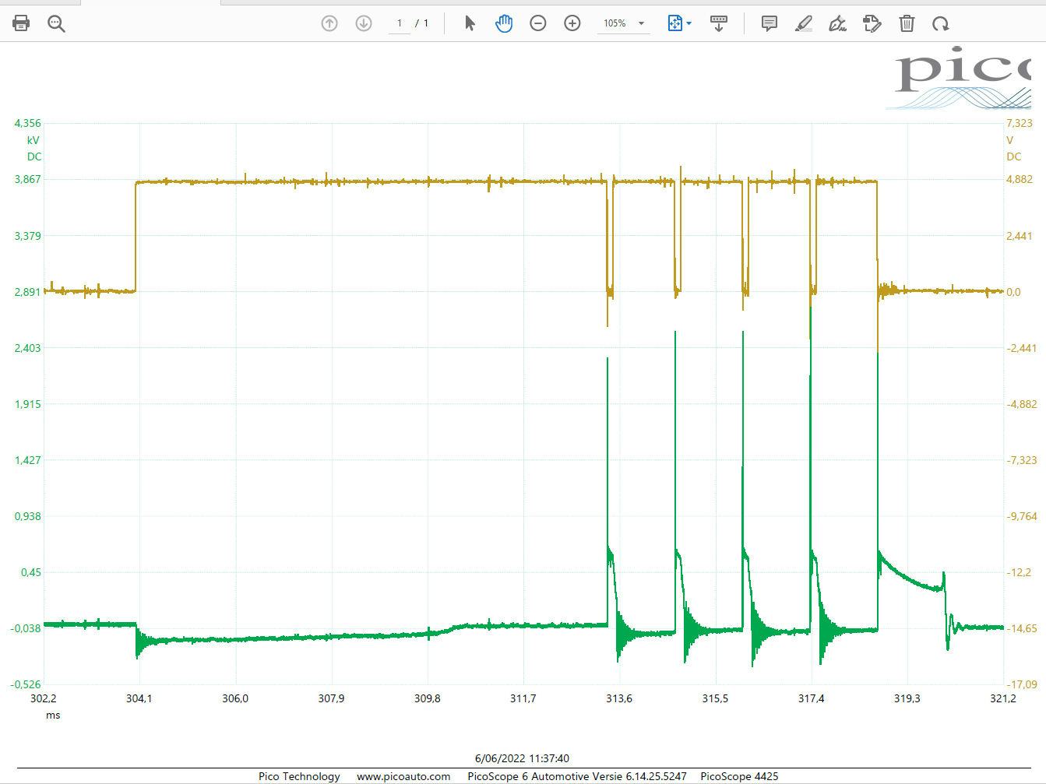Image resolution: width=1046 pixels, height=784 pixels.
Task: Zoom out with the minus button
Action: pyautogui.click(x=538, y=23)
